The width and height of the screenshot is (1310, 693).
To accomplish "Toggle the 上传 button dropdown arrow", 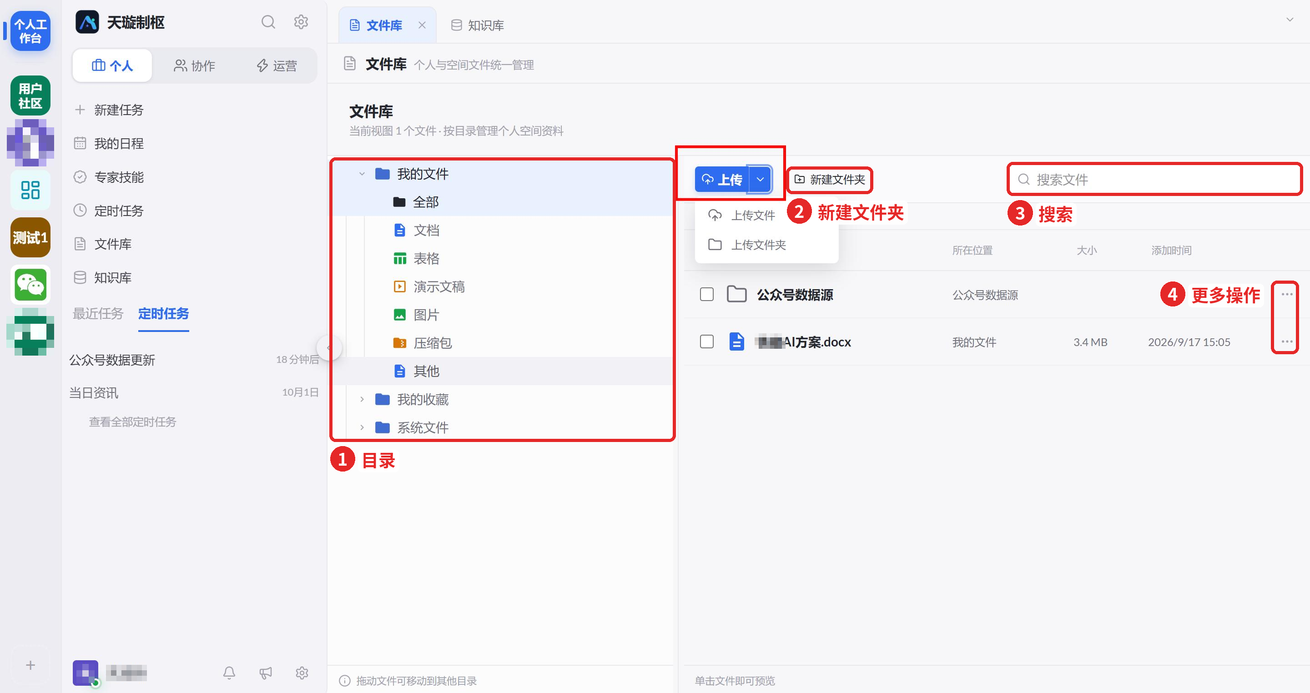I will [760, 180].
